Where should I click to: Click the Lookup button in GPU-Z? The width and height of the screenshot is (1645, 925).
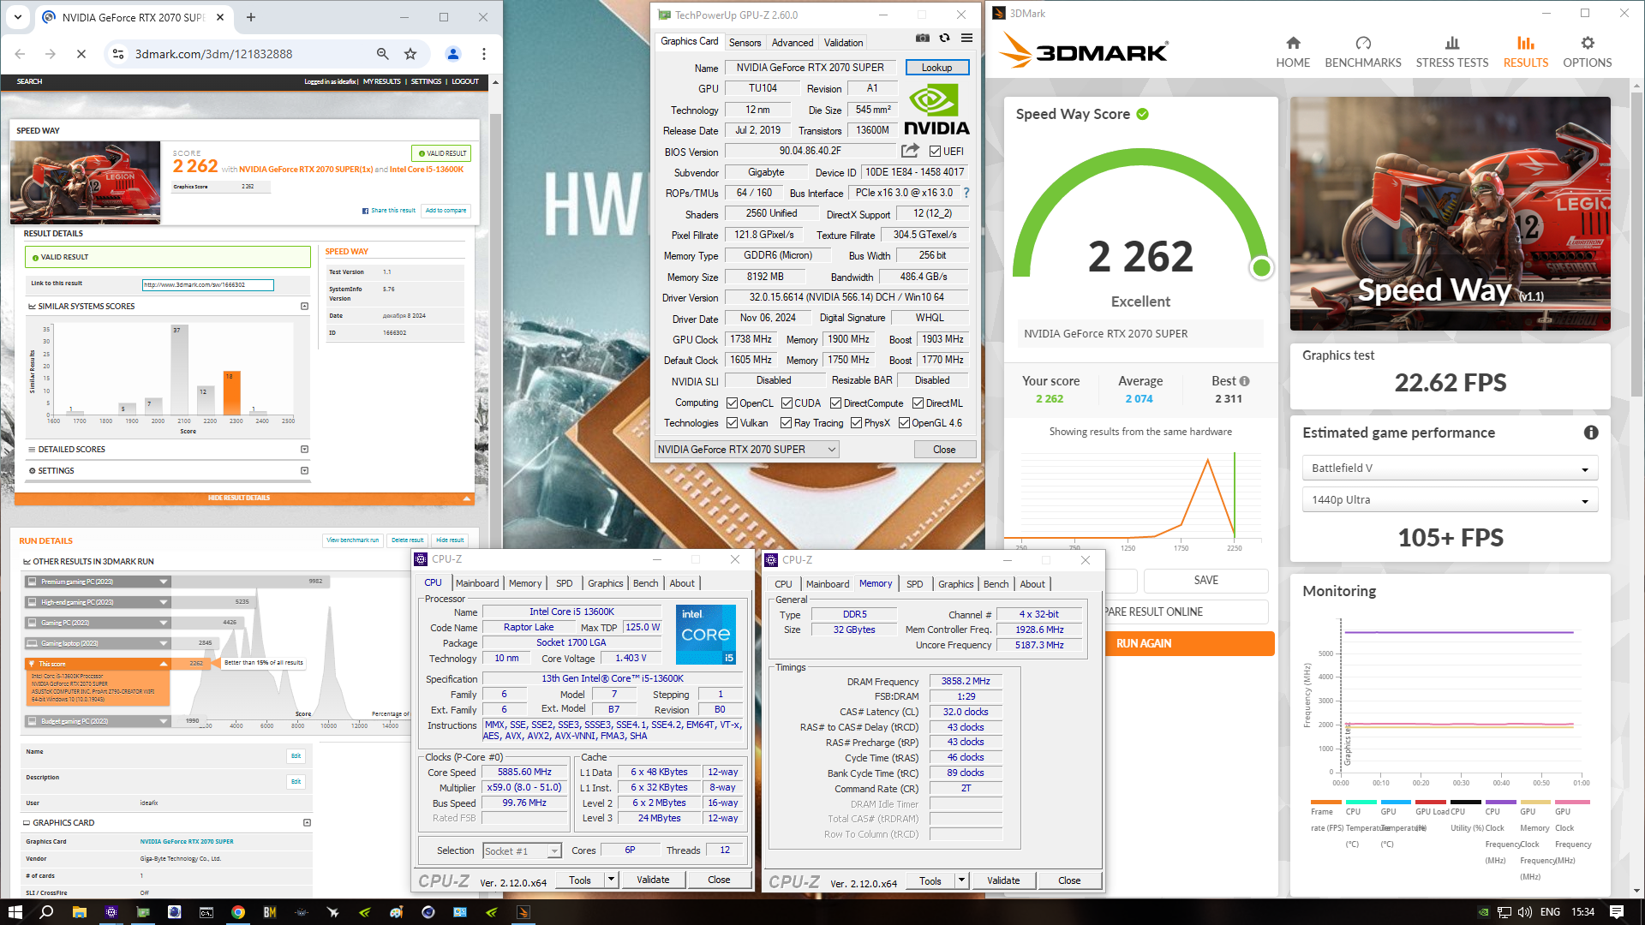tap(936, 68)
